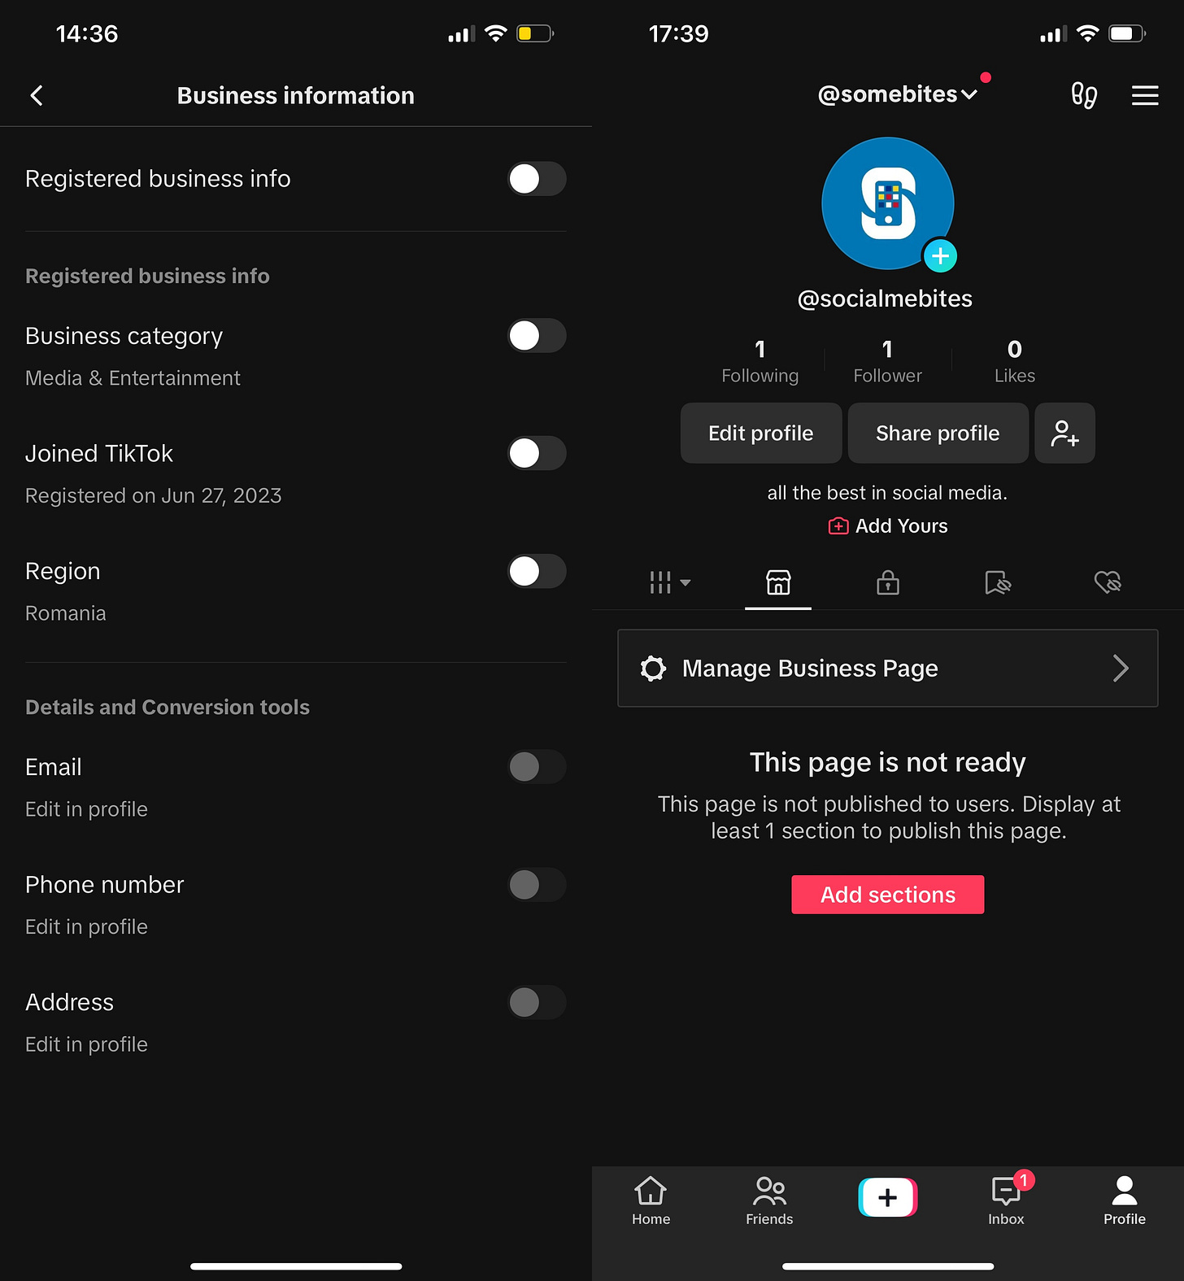View the Following count

760,361
